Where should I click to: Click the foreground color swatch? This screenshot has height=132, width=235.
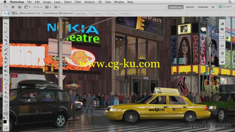coord(5,122)
